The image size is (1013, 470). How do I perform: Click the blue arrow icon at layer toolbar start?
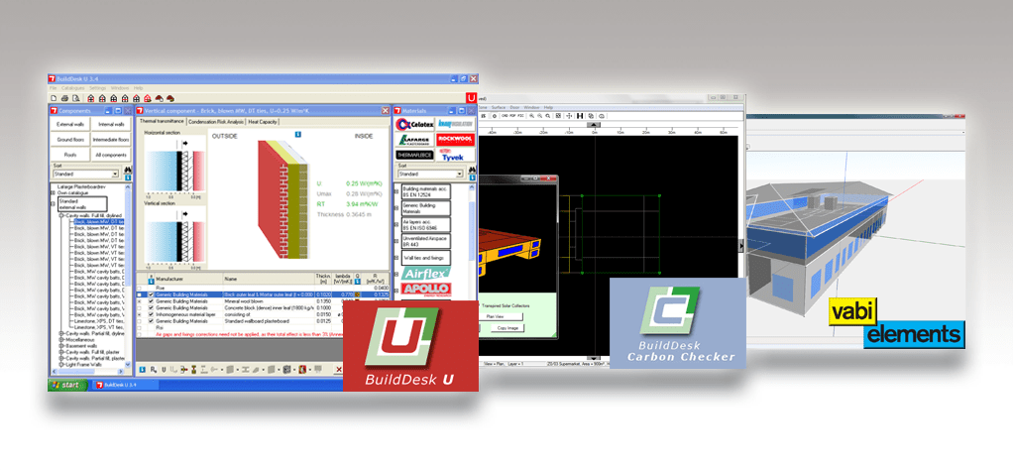[142, 370]
